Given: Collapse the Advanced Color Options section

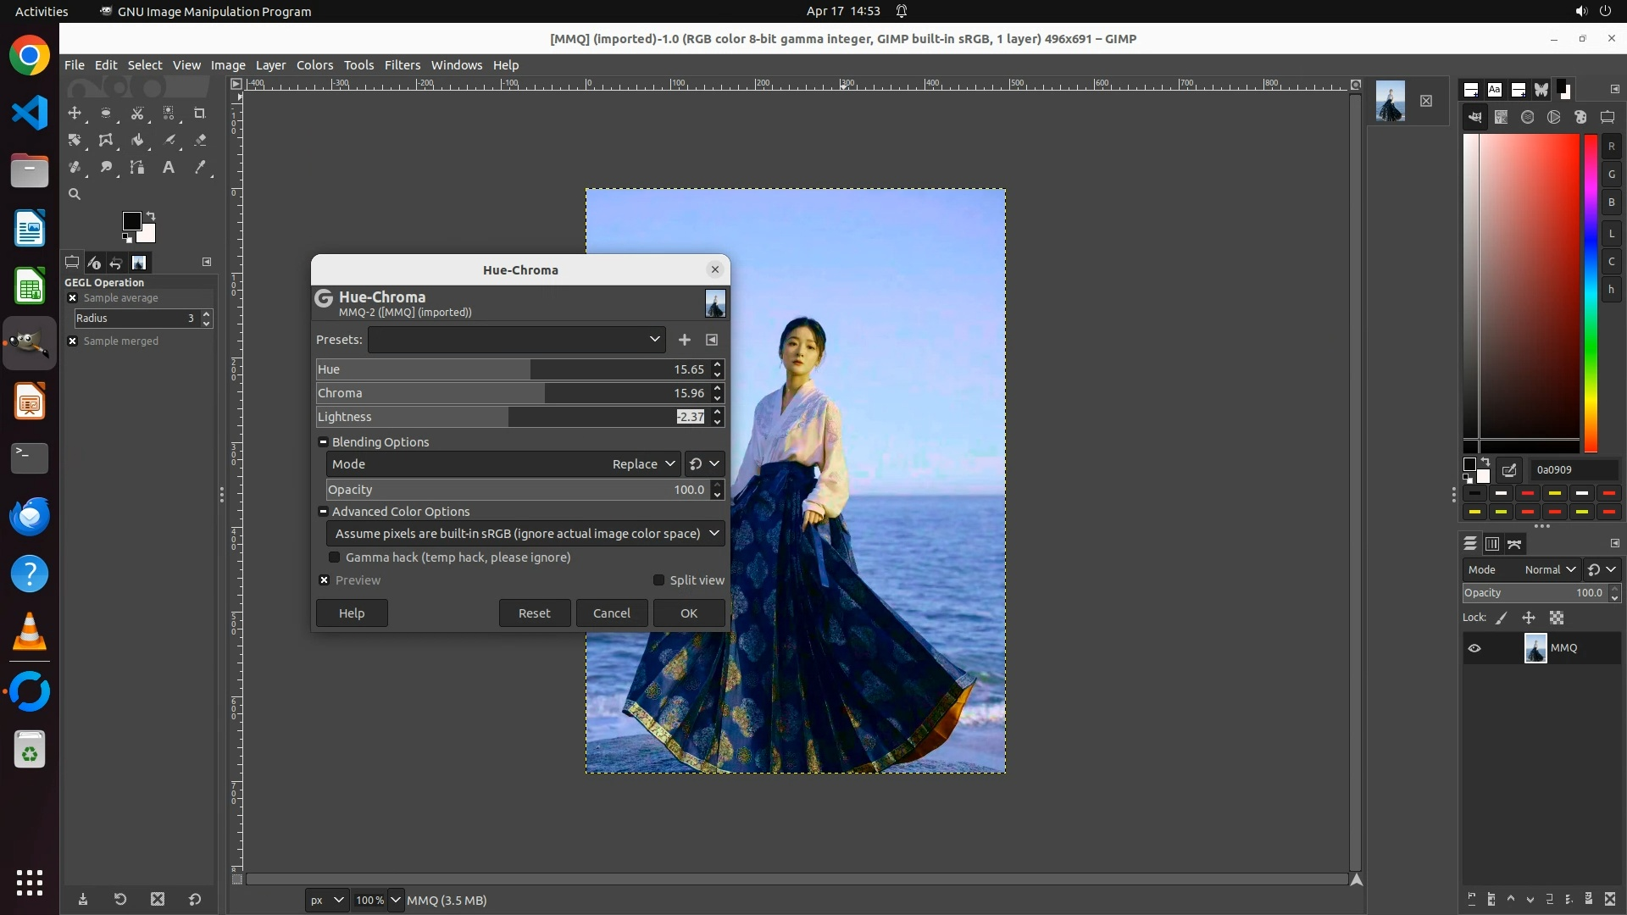Looking at the screenshot, I should point(323,512).
